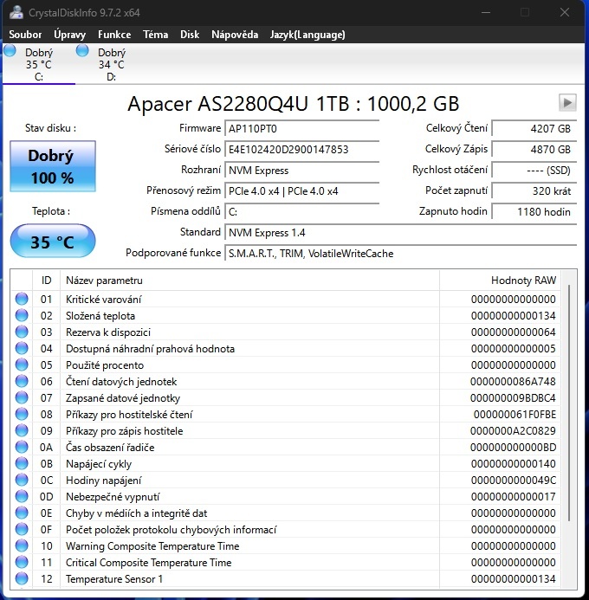Open the Soubor menu

click(25, 35)
